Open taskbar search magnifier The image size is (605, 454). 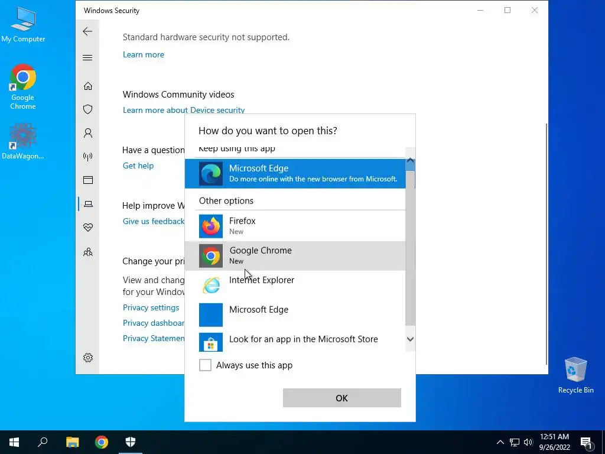click(x=43, y=442)
